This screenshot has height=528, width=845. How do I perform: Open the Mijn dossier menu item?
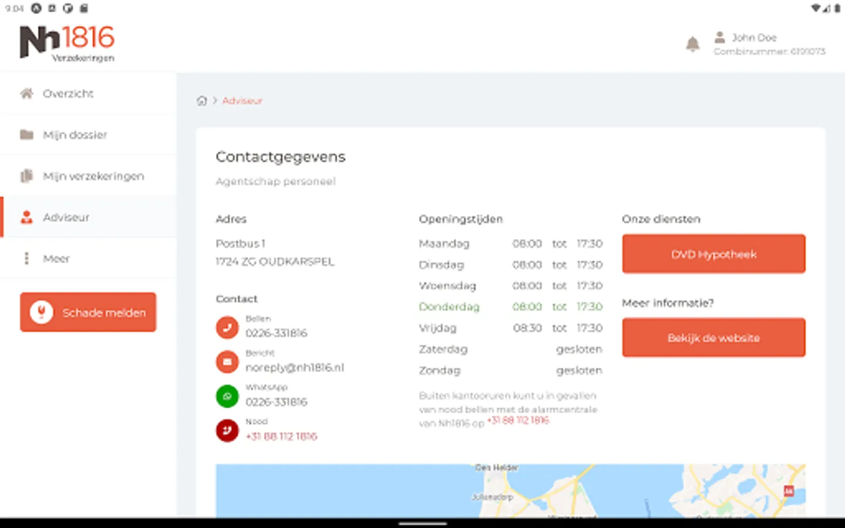(88, 134)
